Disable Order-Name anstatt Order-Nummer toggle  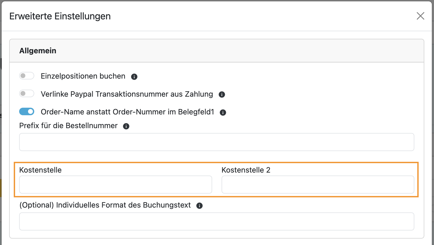click(x=27, y=111)
